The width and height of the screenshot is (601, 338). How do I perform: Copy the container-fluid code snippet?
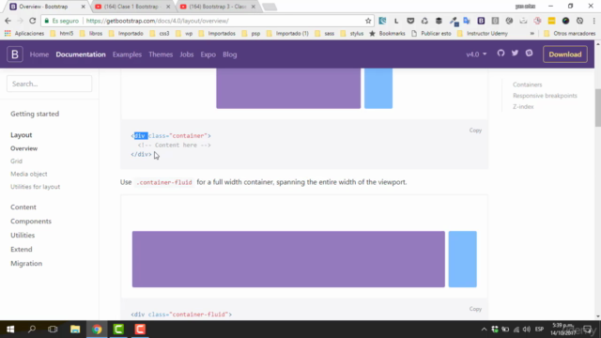(475, 309)
